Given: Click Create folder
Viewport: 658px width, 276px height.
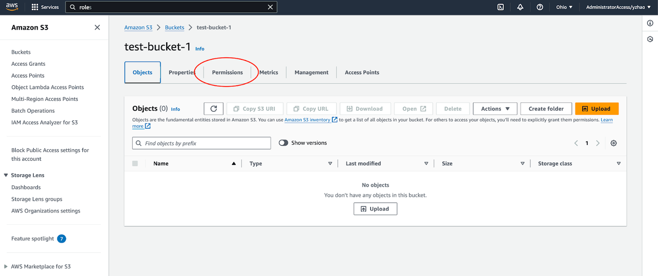Looking at the screenshot, I should (x=546, y=109).
